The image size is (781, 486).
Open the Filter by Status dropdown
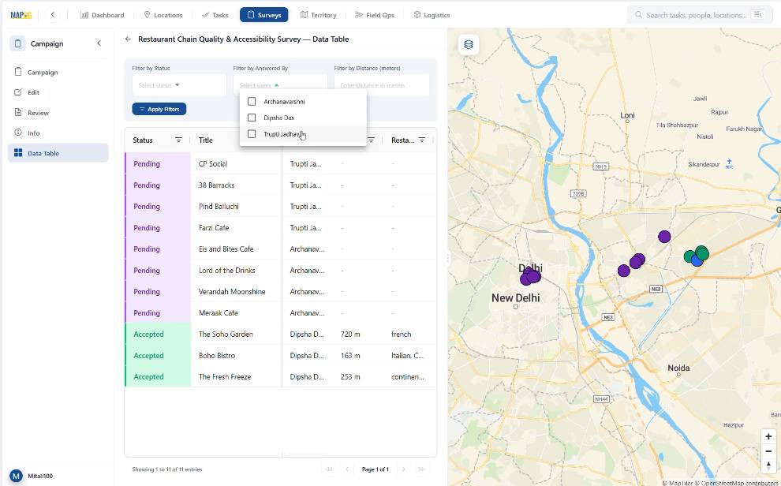(179, 85)
